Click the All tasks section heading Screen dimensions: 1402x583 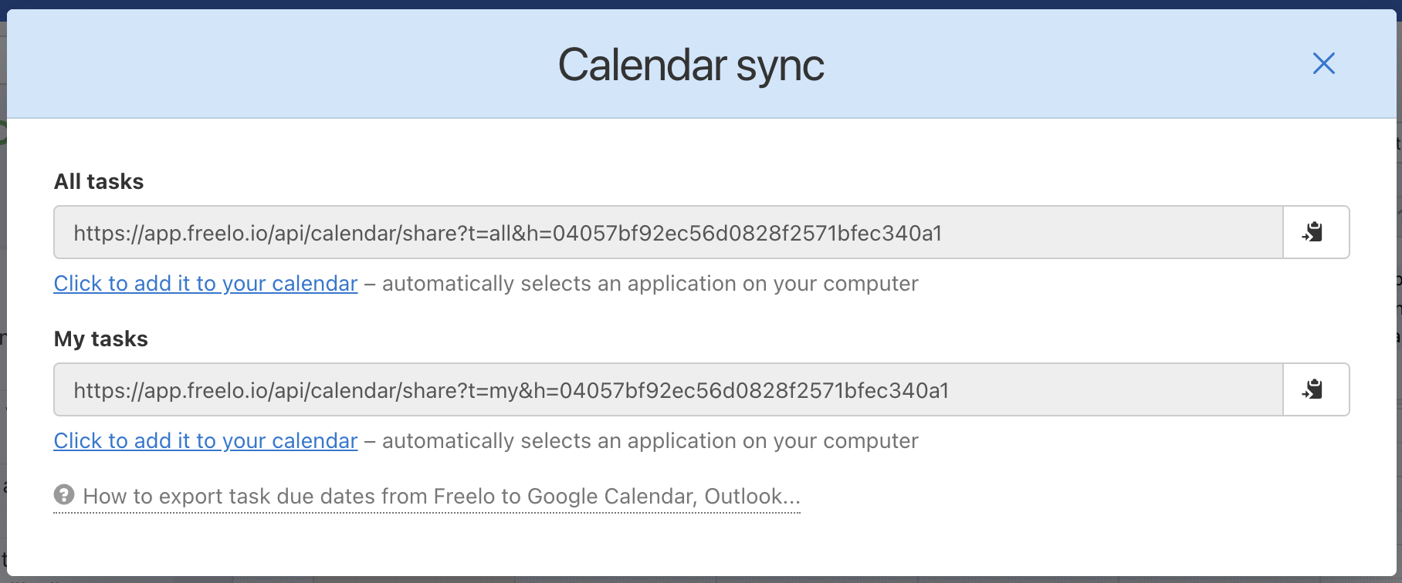coord(98,181)
